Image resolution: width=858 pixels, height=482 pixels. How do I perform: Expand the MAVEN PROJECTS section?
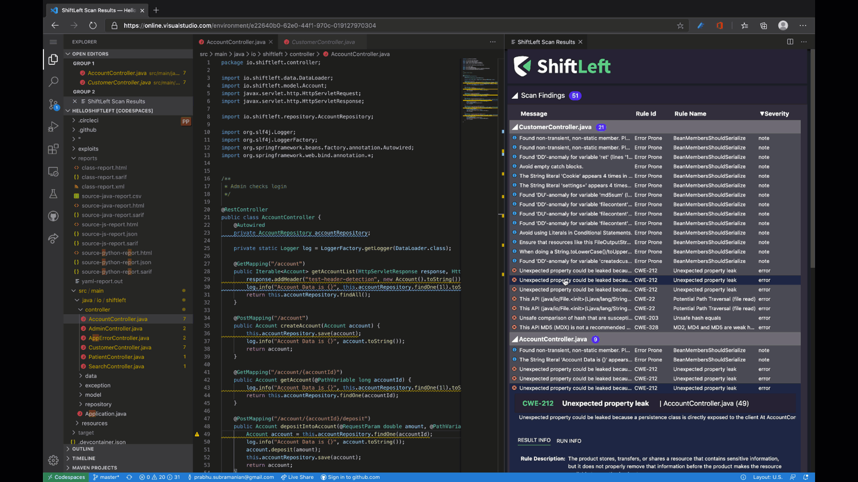[94, 468]
